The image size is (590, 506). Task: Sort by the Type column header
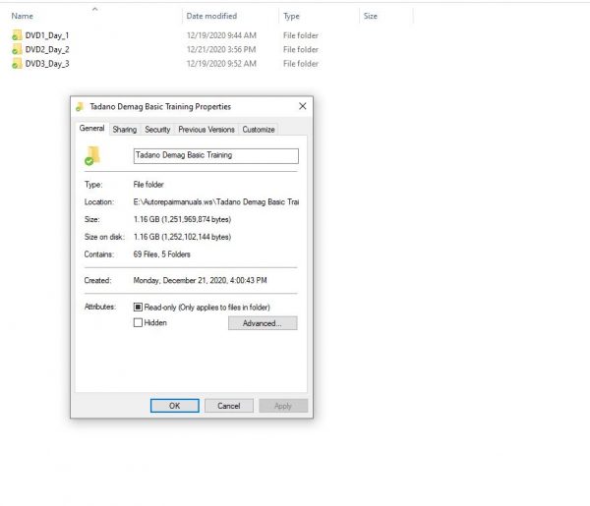[x=291, y=16]
